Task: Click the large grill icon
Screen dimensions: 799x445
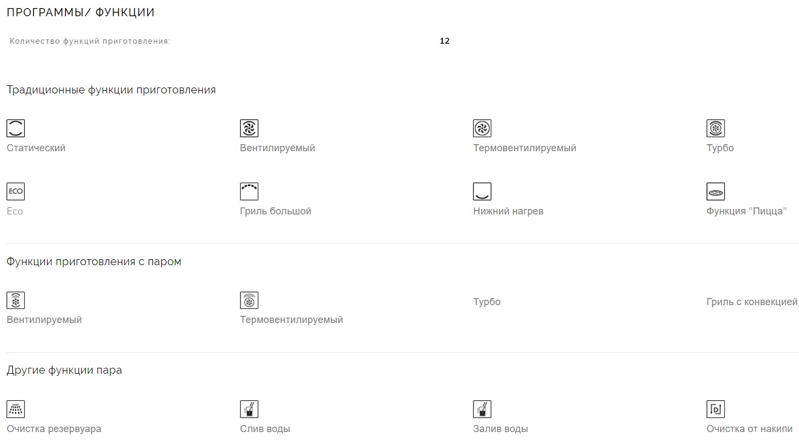Action: pos(249,192)
